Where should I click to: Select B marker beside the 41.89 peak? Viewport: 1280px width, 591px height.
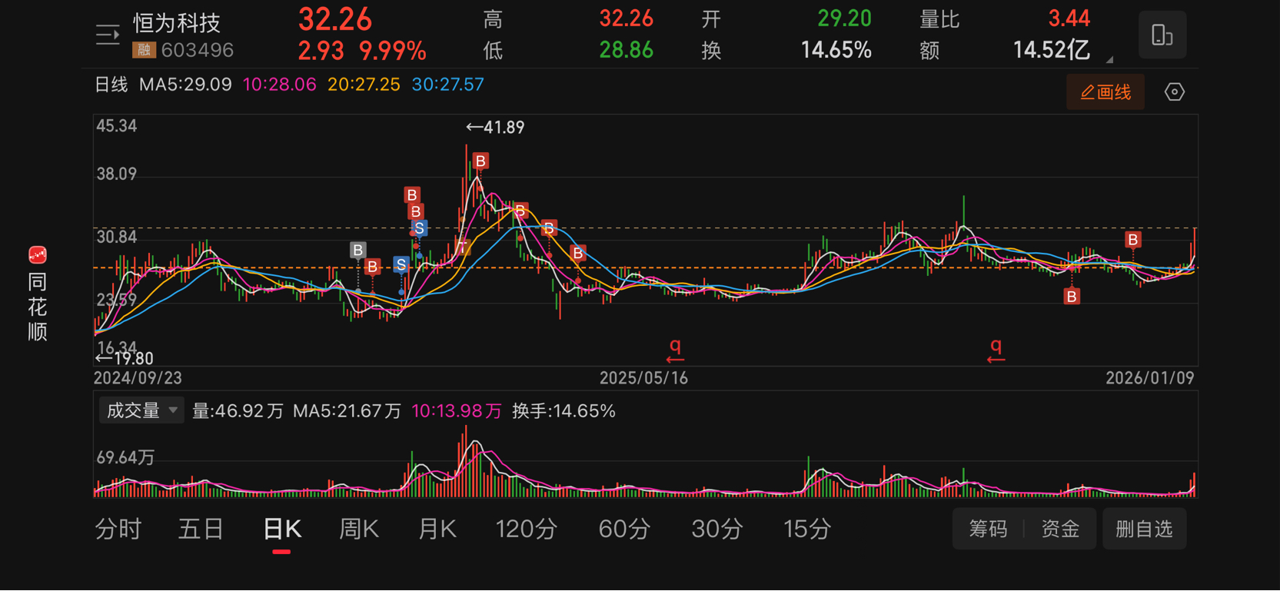tap(480, 161)
